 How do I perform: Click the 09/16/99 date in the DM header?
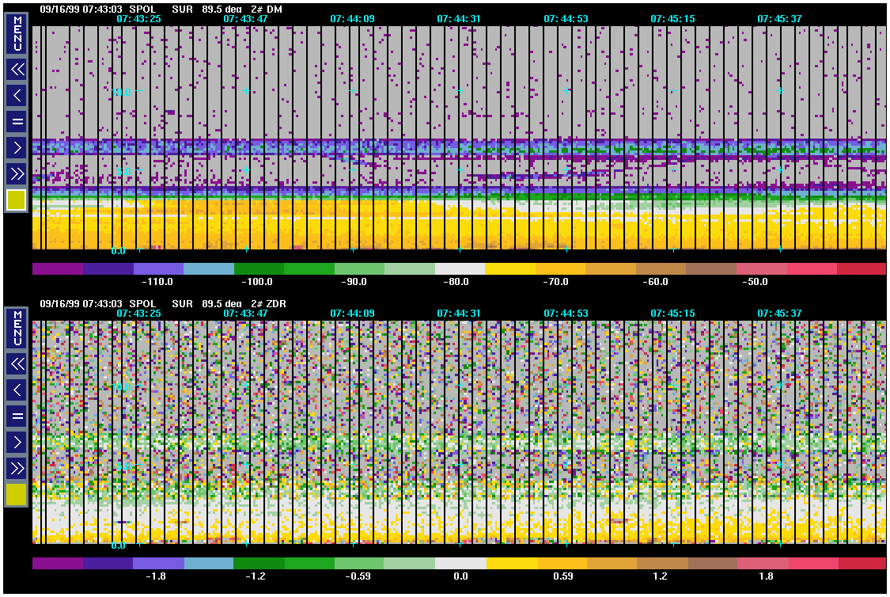(59, 9)
